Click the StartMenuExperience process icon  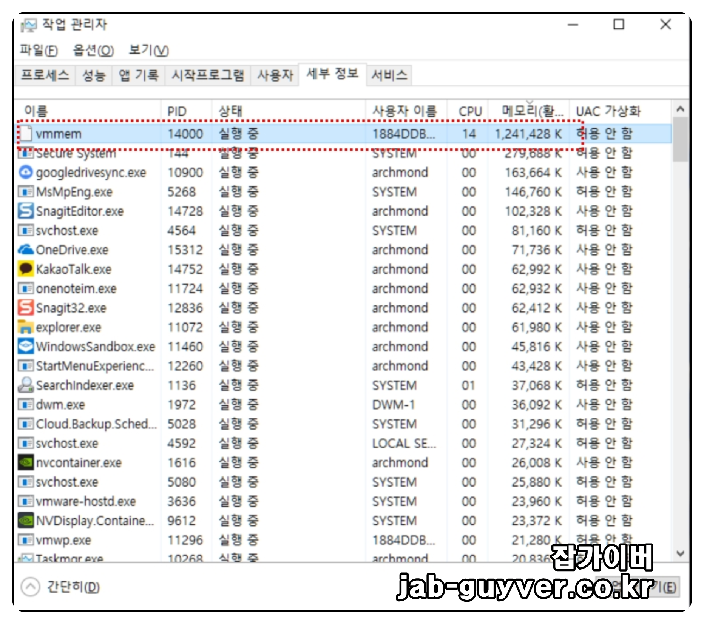[26, 366]
